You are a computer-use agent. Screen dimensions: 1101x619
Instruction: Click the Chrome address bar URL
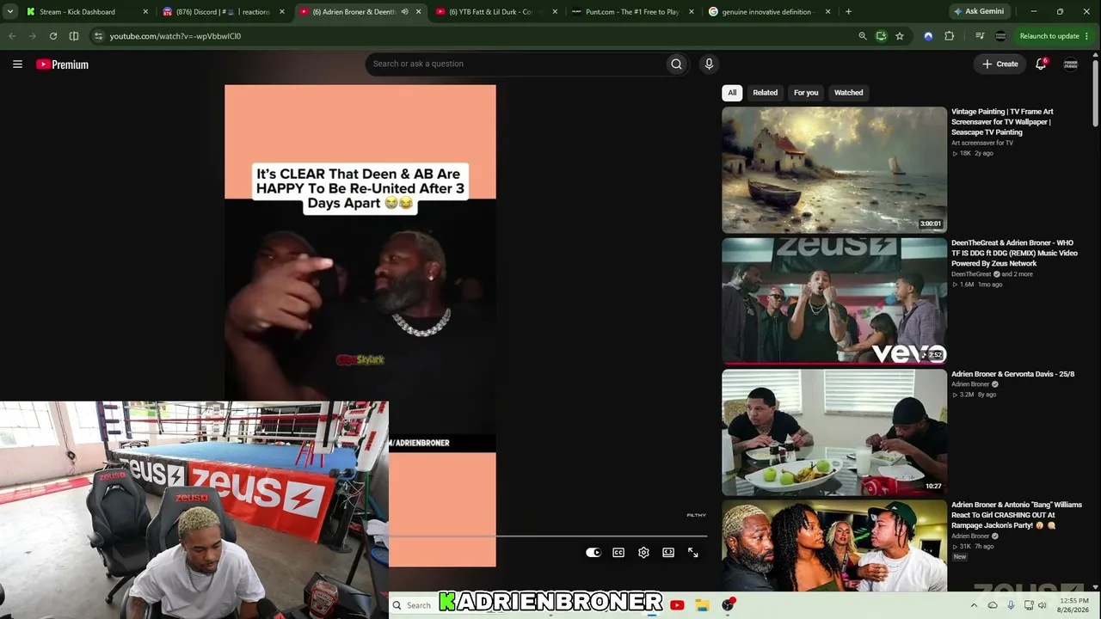pos(175,36)
